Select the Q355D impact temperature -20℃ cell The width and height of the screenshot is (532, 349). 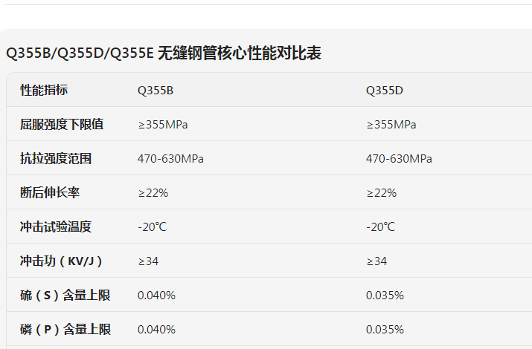pyautogui.click(x=380, y=227)
